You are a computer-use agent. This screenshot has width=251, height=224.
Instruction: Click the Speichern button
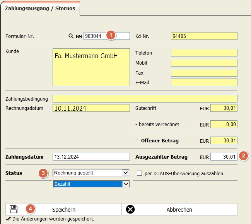point(63,209)
